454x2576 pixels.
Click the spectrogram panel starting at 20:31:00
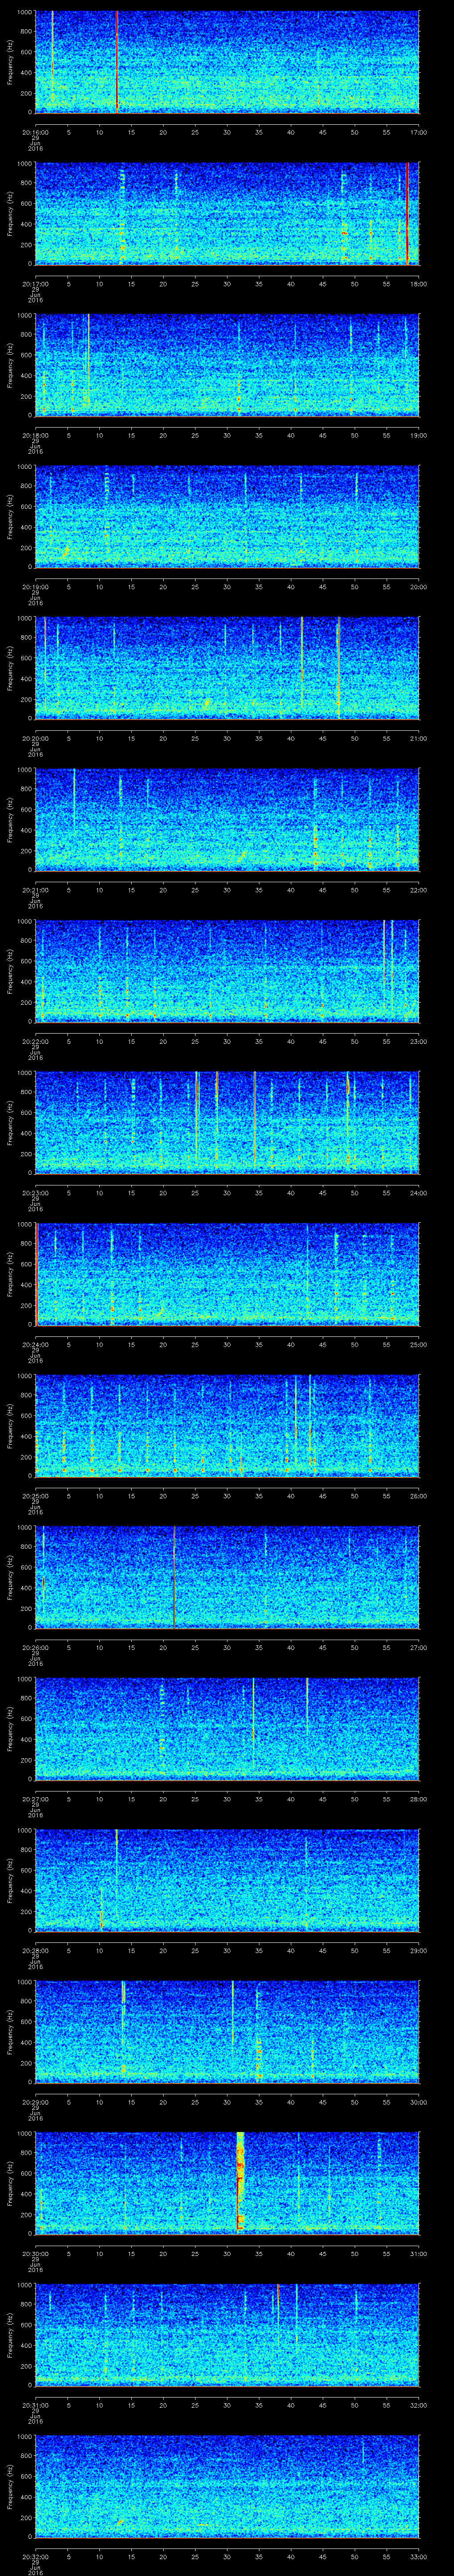pos(227,2334)
